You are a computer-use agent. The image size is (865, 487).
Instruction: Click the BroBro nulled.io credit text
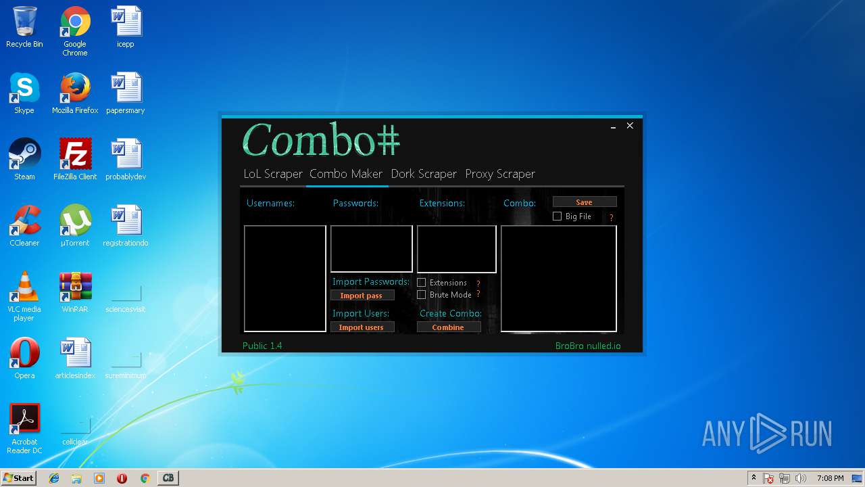point(588,346)
